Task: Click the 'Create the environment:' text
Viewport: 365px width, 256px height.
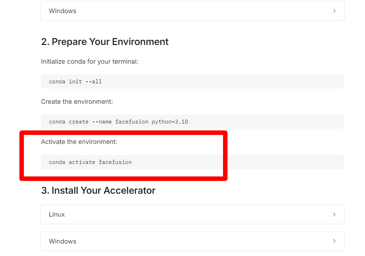Action: tap(77, 102)
